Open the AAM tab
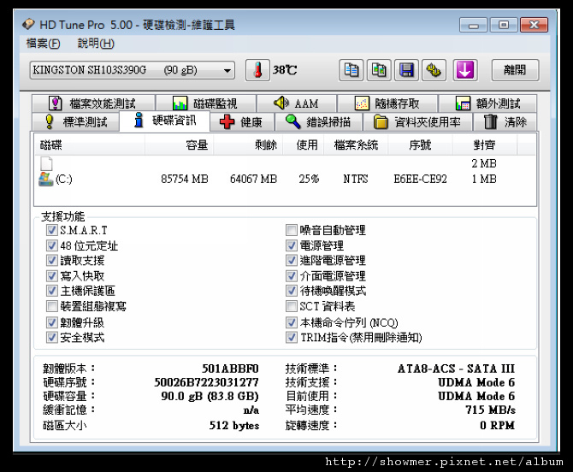Viewport: 573px width, 472px height. (297, 103)
